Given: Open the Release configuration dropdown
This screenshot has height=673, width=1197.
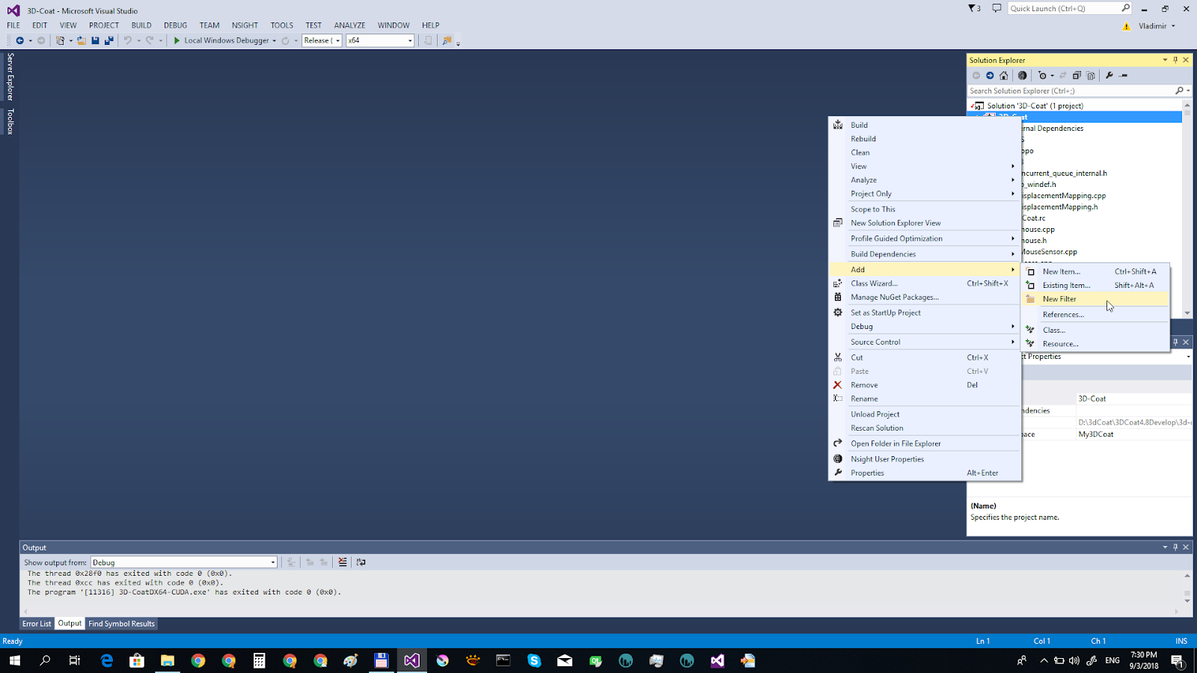Looking at the screenshot, I should tap(337, 40).
